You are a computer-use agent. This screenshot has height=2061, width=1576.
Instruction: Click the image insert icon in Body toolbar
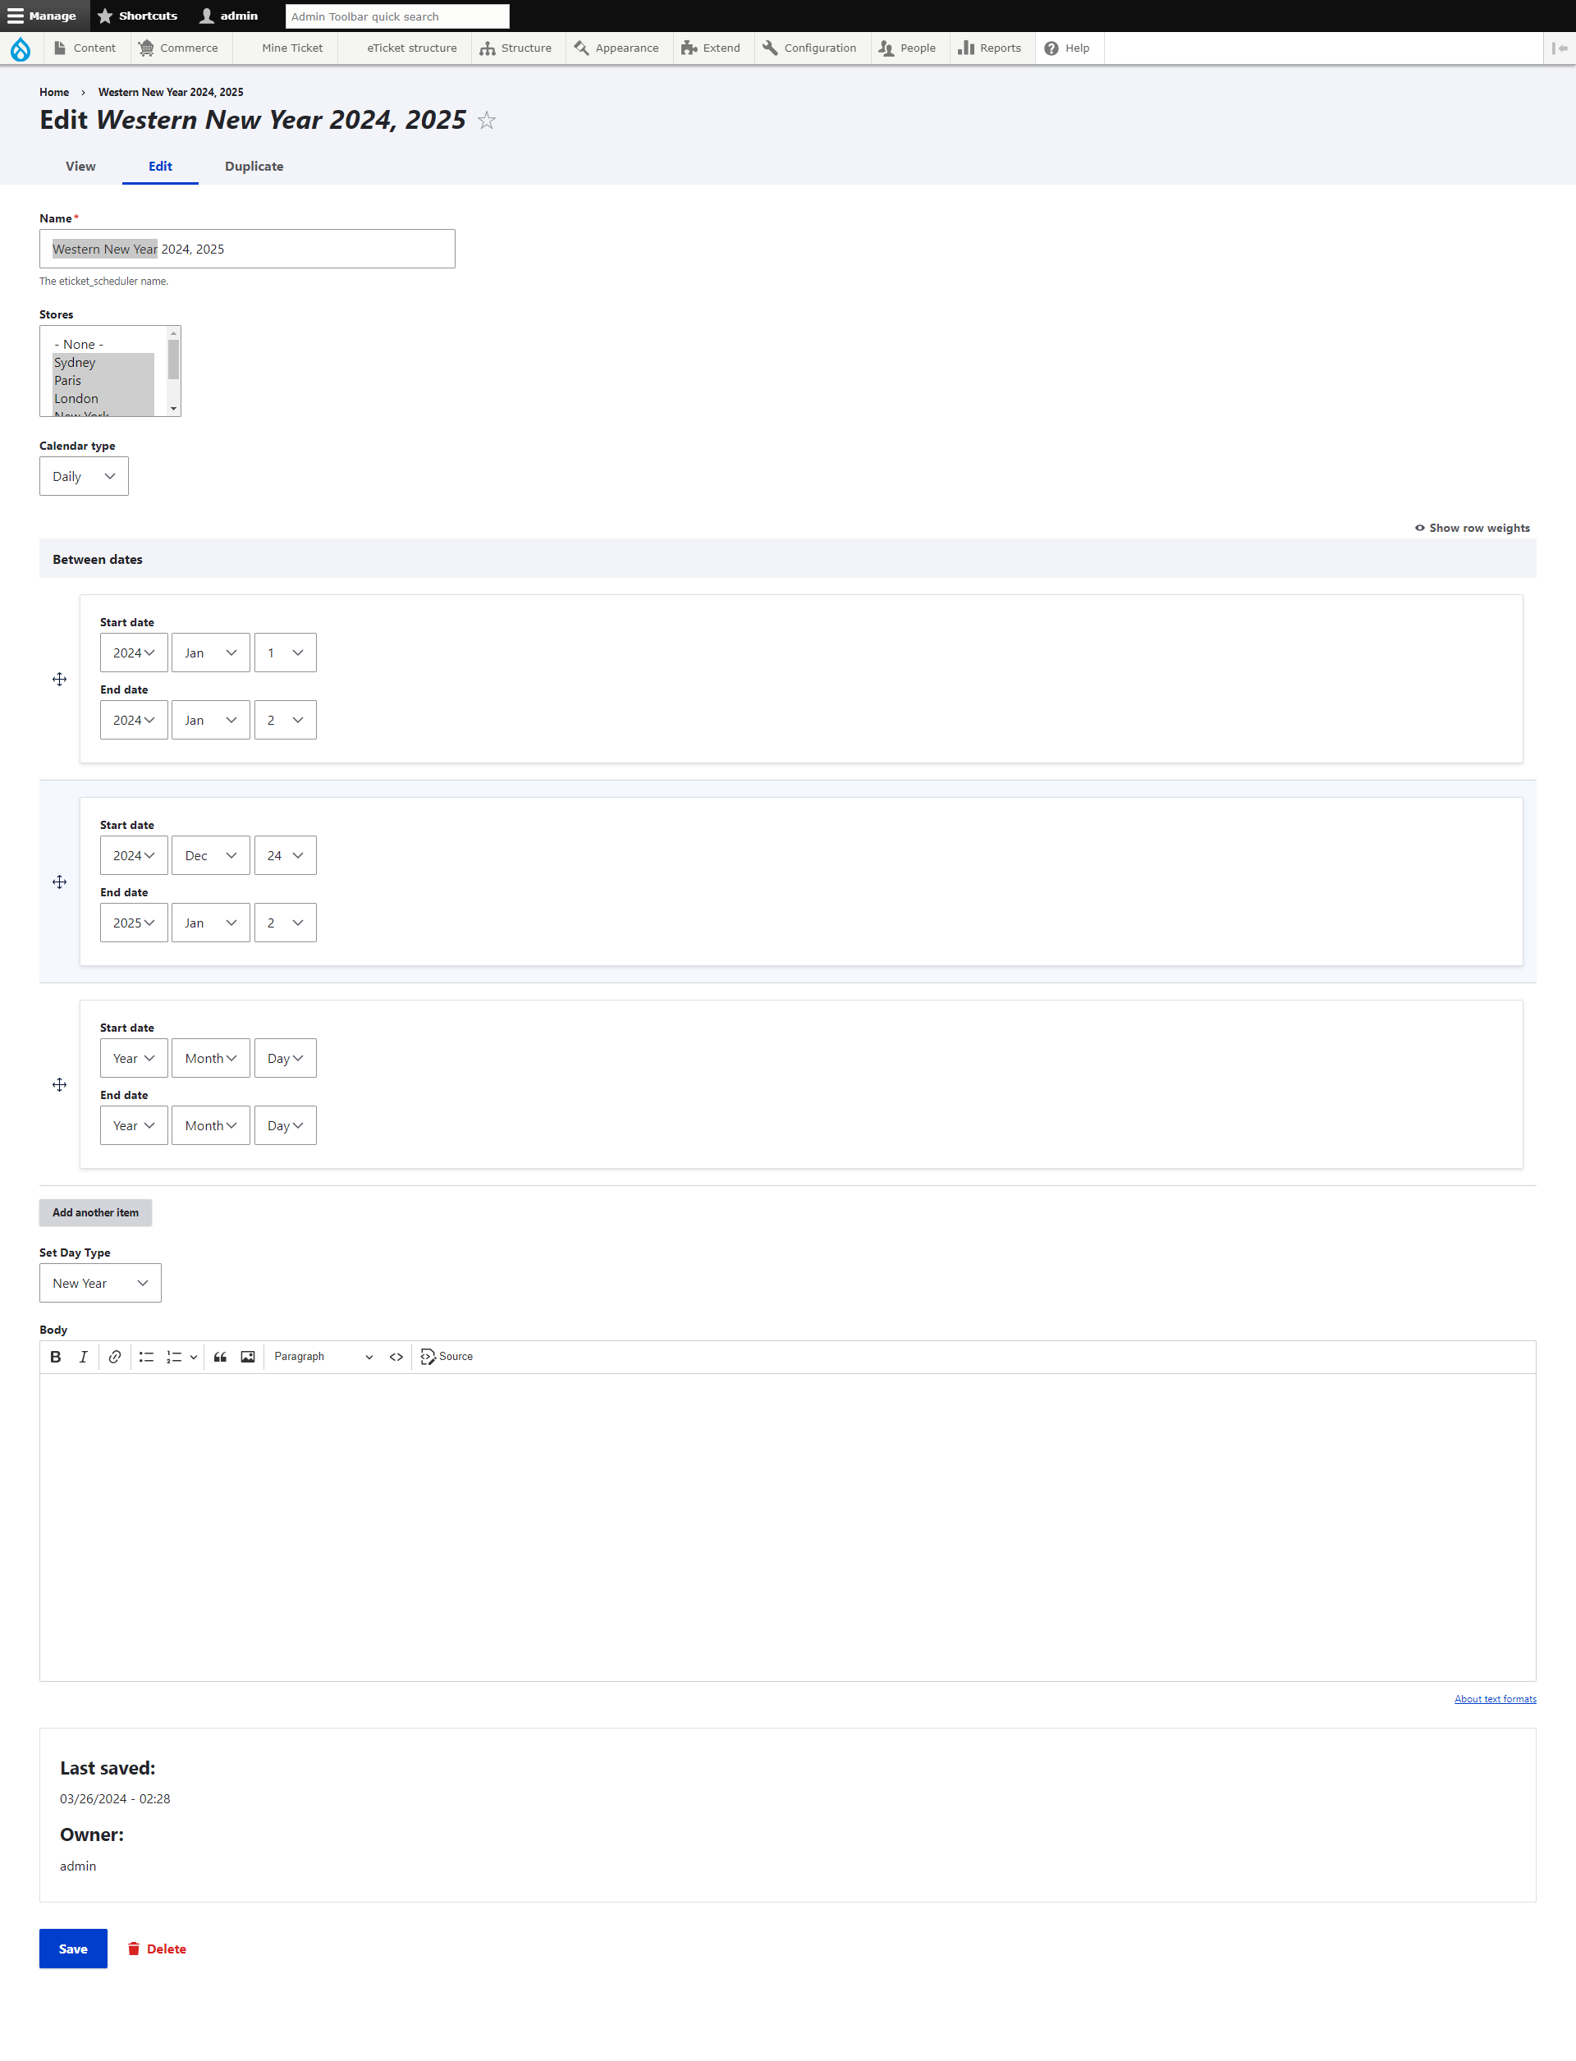[249, 1356]
